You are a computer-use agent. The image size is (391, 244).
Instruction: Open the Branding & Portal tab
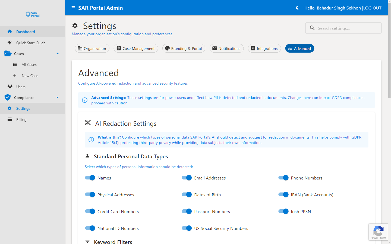[x=184, y=48]
